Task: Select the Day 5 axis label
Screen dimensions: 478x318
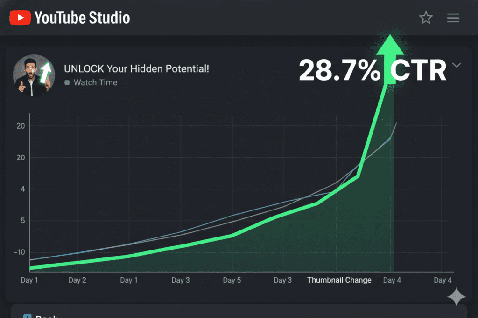Action: tap(232, 280)
